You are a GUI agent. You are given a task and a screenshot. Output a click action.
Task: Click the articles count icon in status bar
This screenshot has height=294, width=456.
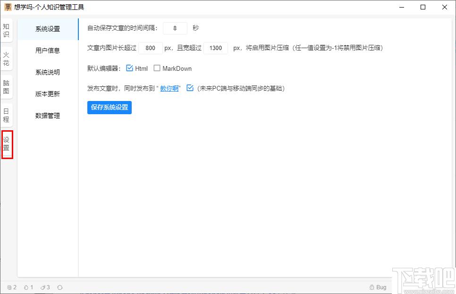pos(9,287)
